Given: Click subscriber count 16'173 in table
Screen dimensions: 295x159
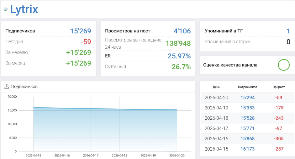Looking at the screenshot, I should (x=248, y=149).
